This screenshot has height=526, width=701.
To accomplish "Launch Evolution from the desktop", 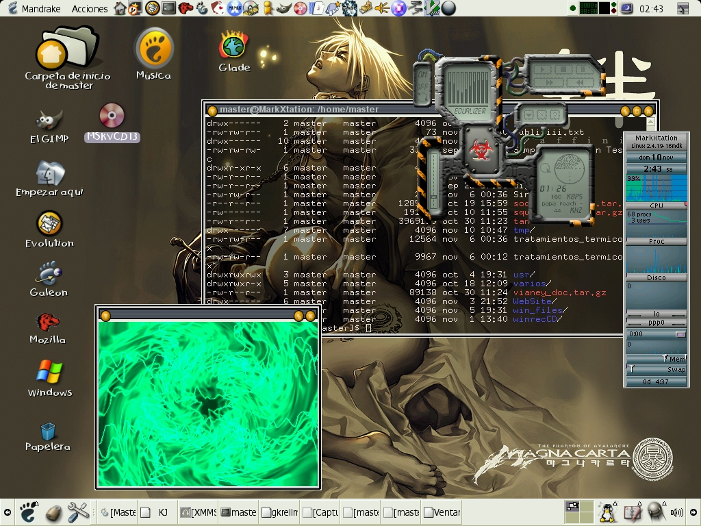I will (49, 229).
